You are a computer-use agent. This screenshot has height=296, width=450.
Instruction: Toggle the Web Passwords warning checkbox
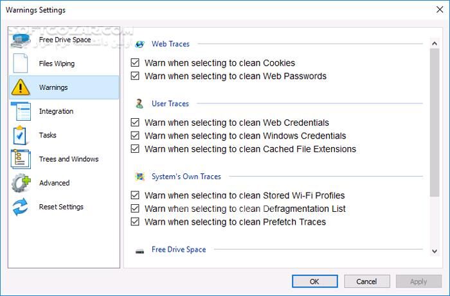tap(135, 76)
